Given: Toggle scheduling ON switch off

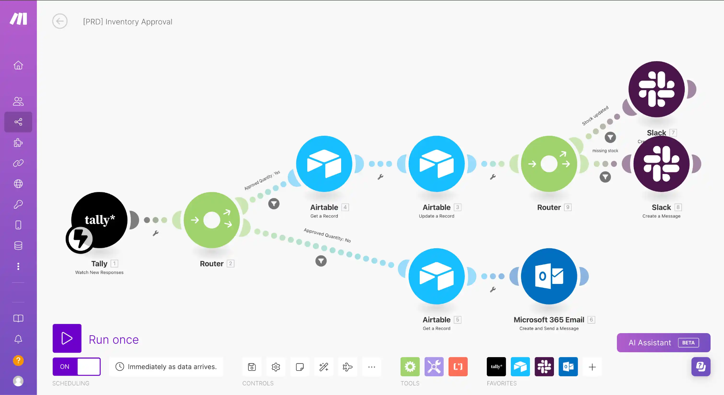Looking at the screenshot, I should click(76, 367).
